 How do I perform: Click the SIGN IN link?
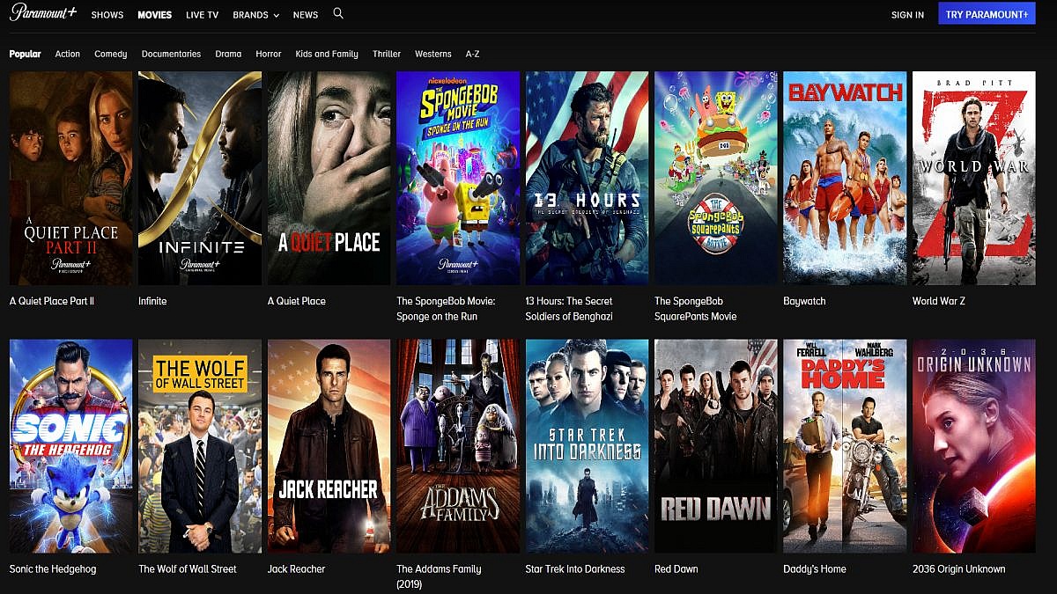click(x=907, y=14)
